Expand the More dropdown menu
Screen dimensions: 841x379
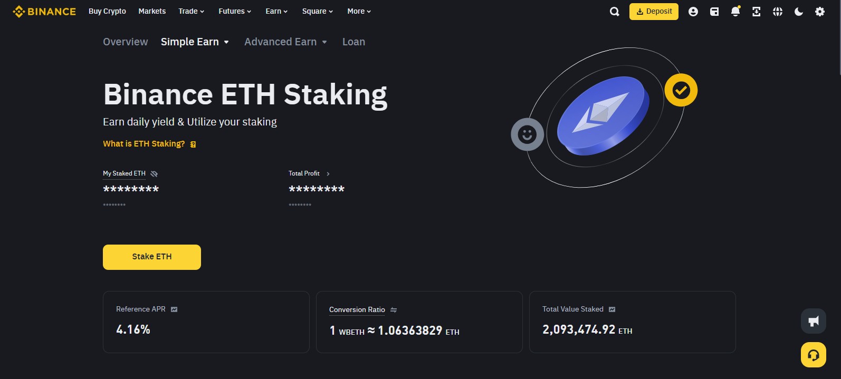pos(359,11)
